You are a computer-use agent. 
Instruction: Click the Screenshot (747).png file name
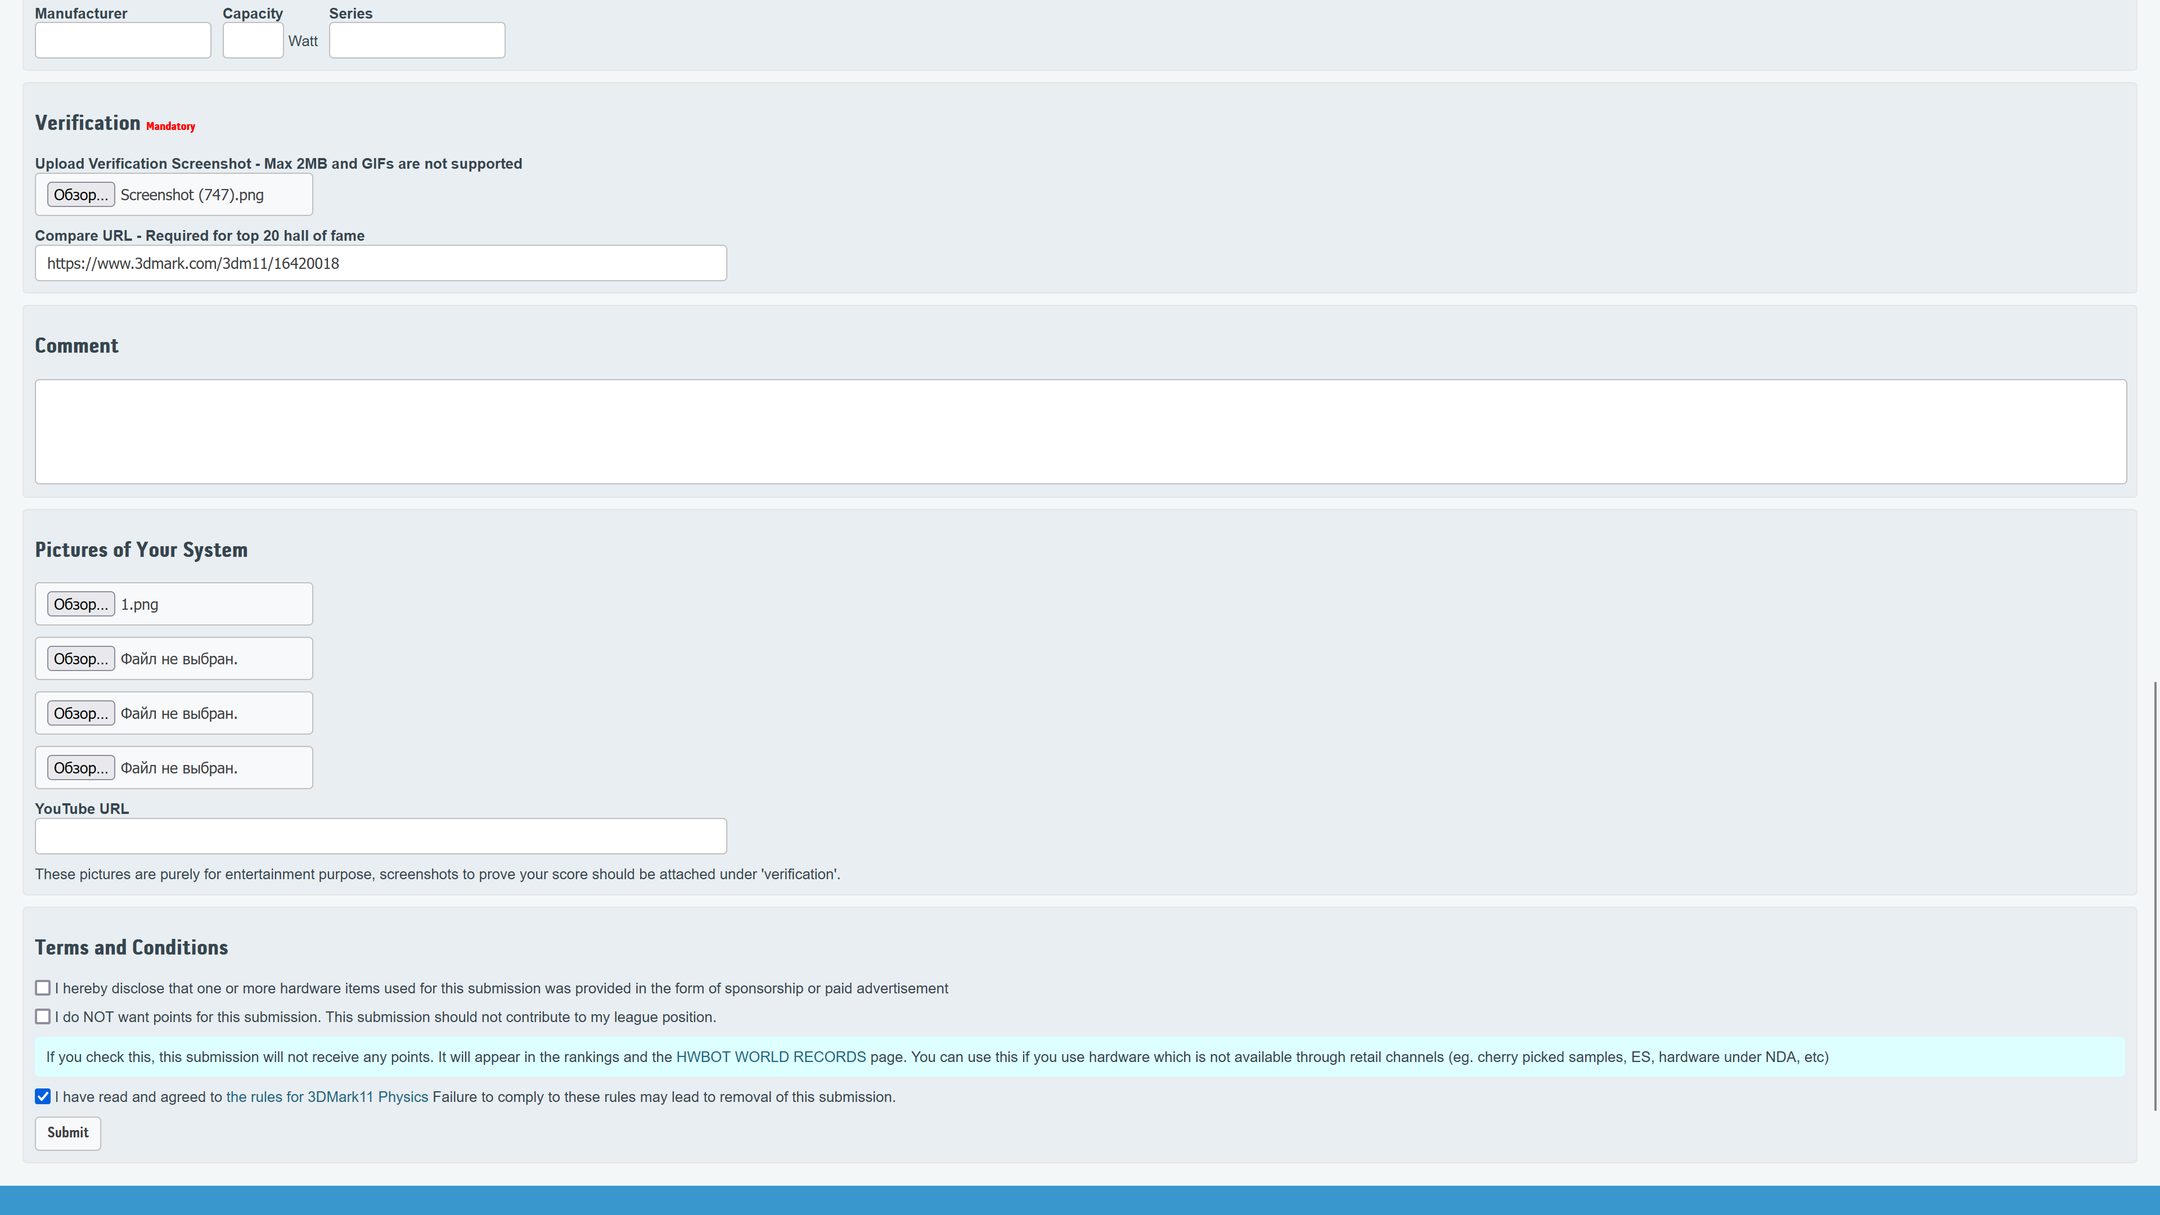click(192, 195)
